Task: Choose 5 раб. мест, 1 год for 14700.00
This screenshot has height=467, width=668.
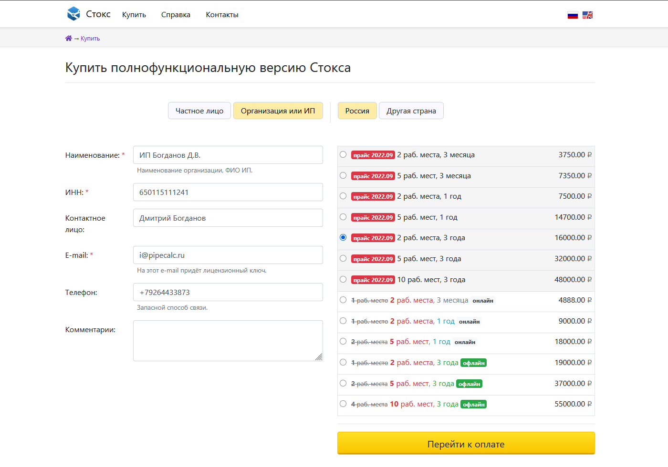Action: pyautogui.click(x=343, y=217)
